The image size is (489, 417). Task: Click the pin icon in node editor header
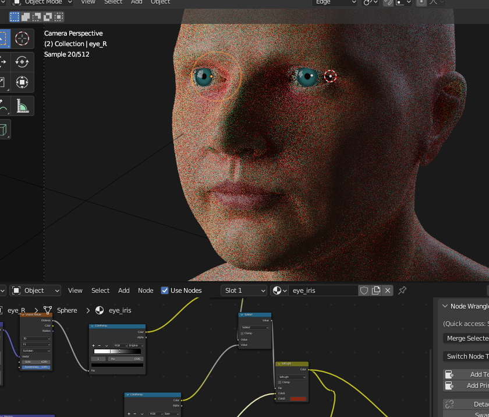point(402,290)
